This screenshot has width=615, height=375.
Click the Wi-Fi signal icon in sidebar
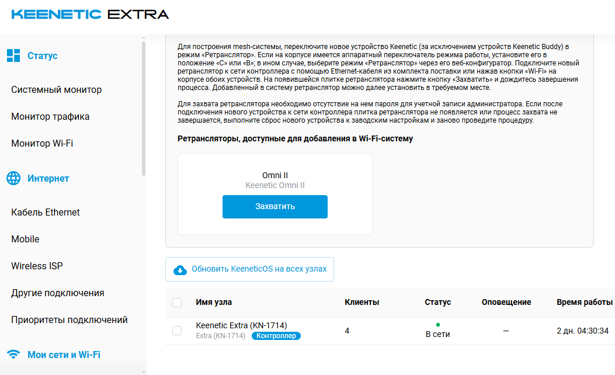coord(13,354)
